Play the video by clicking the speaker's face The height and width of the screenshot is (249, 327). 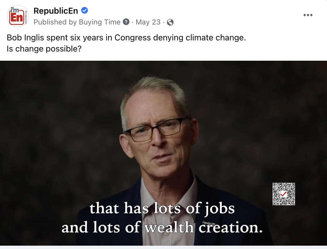coord(157,133)
